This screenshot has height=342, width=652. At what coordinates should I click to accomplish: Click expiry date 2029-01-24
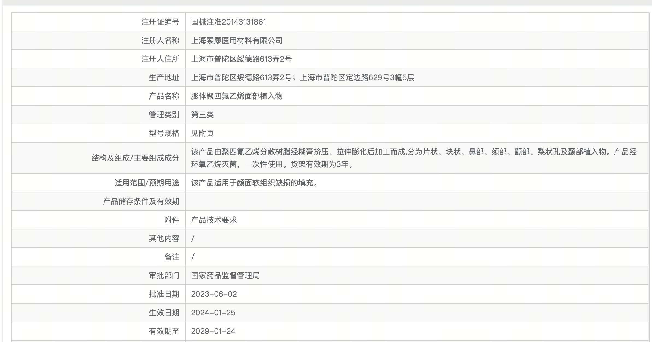[213, 331]
